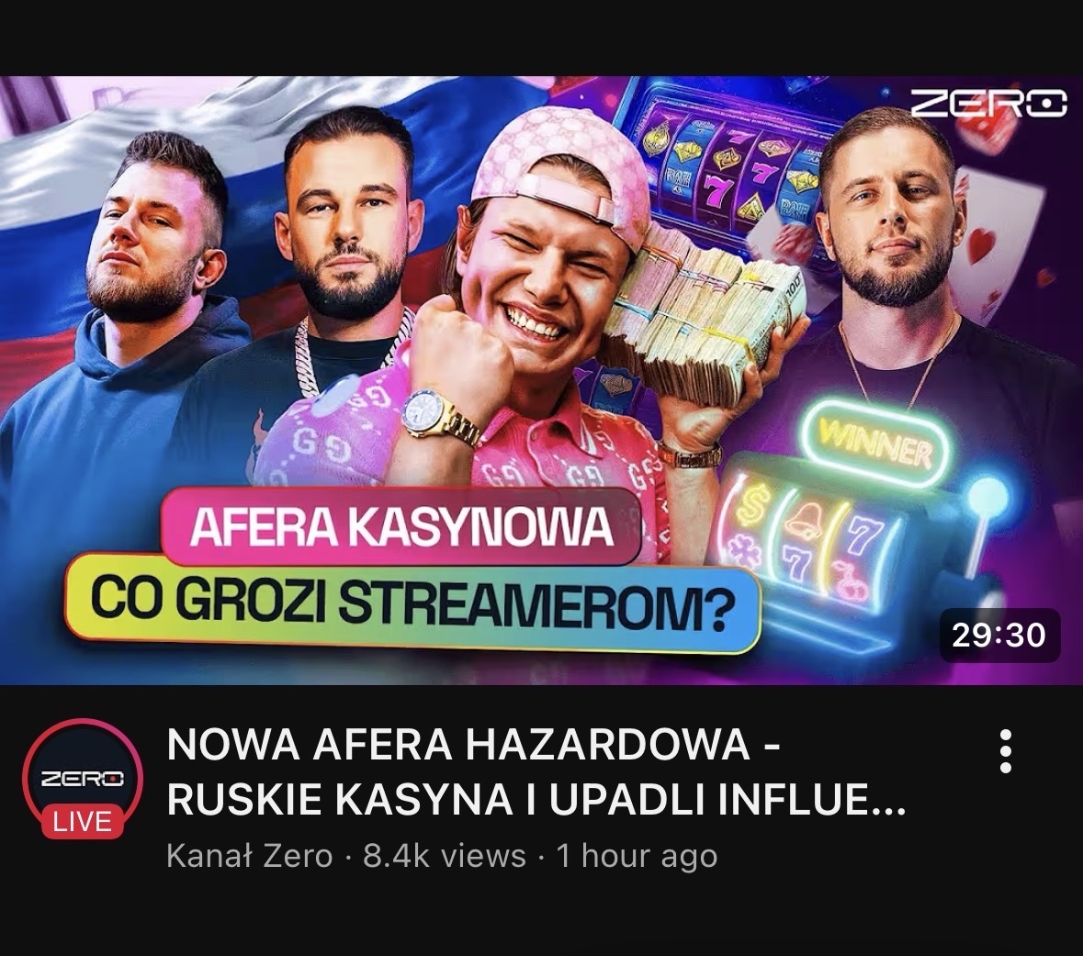
Task: Click the AFERA KASYNOWA pink banner
Action: [402, 527]
